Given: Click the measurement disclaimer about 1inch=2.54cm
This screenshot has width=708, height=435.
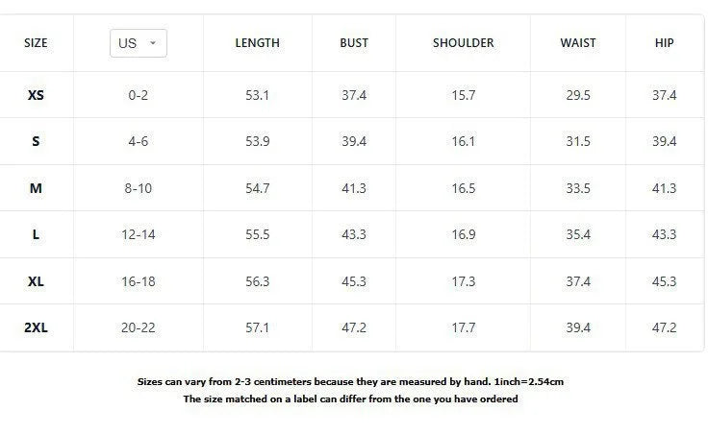Looking at the screenshot, I should coord(350,382).
